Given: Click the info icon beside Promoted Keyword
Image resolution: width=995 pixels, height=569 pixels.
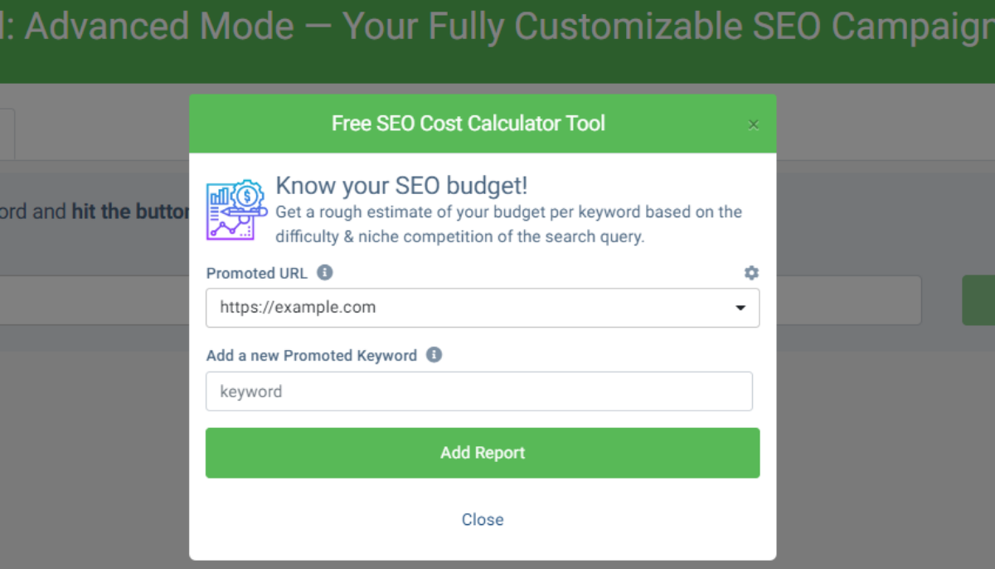Looking at the screenshot, I should point(434,355).
